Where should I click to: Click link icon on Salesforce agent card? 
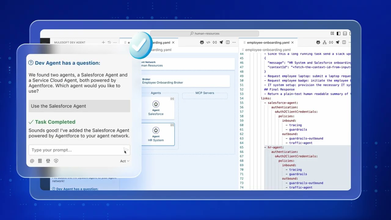tap(172, 99)
